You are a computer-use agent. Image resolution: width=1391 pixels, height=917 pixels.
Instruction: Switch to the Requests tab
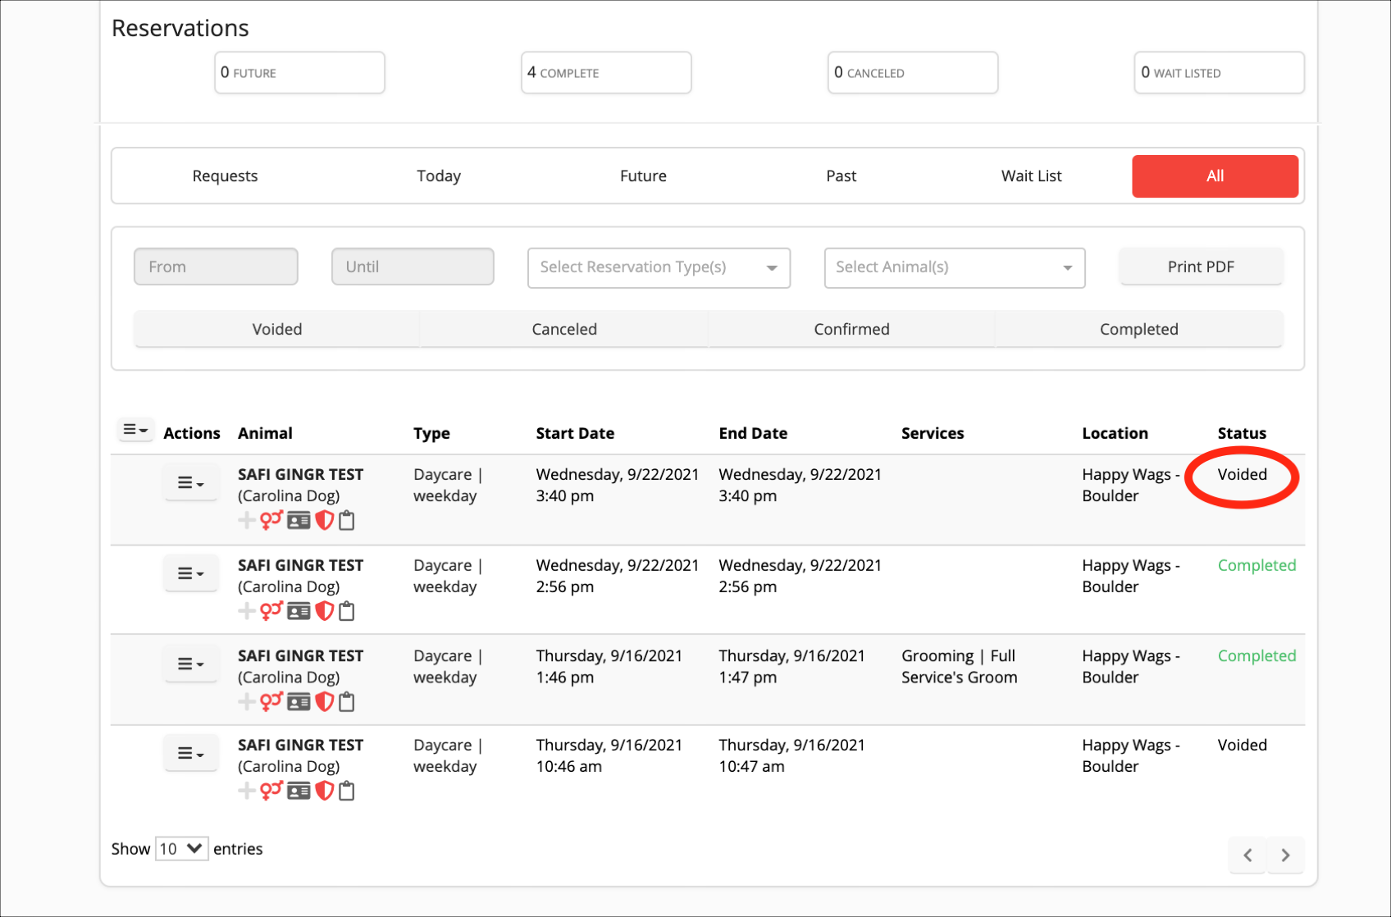tap(225, 176)
